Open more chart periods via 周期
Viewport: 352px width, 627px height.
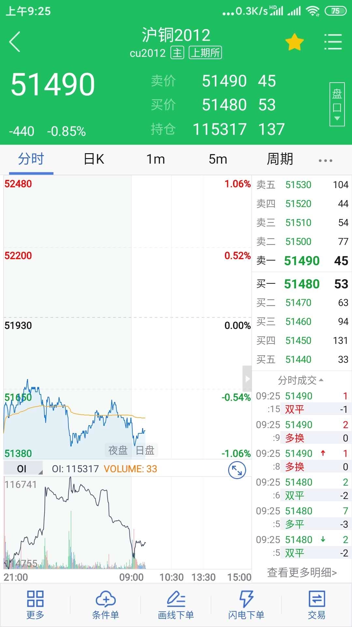280,159
